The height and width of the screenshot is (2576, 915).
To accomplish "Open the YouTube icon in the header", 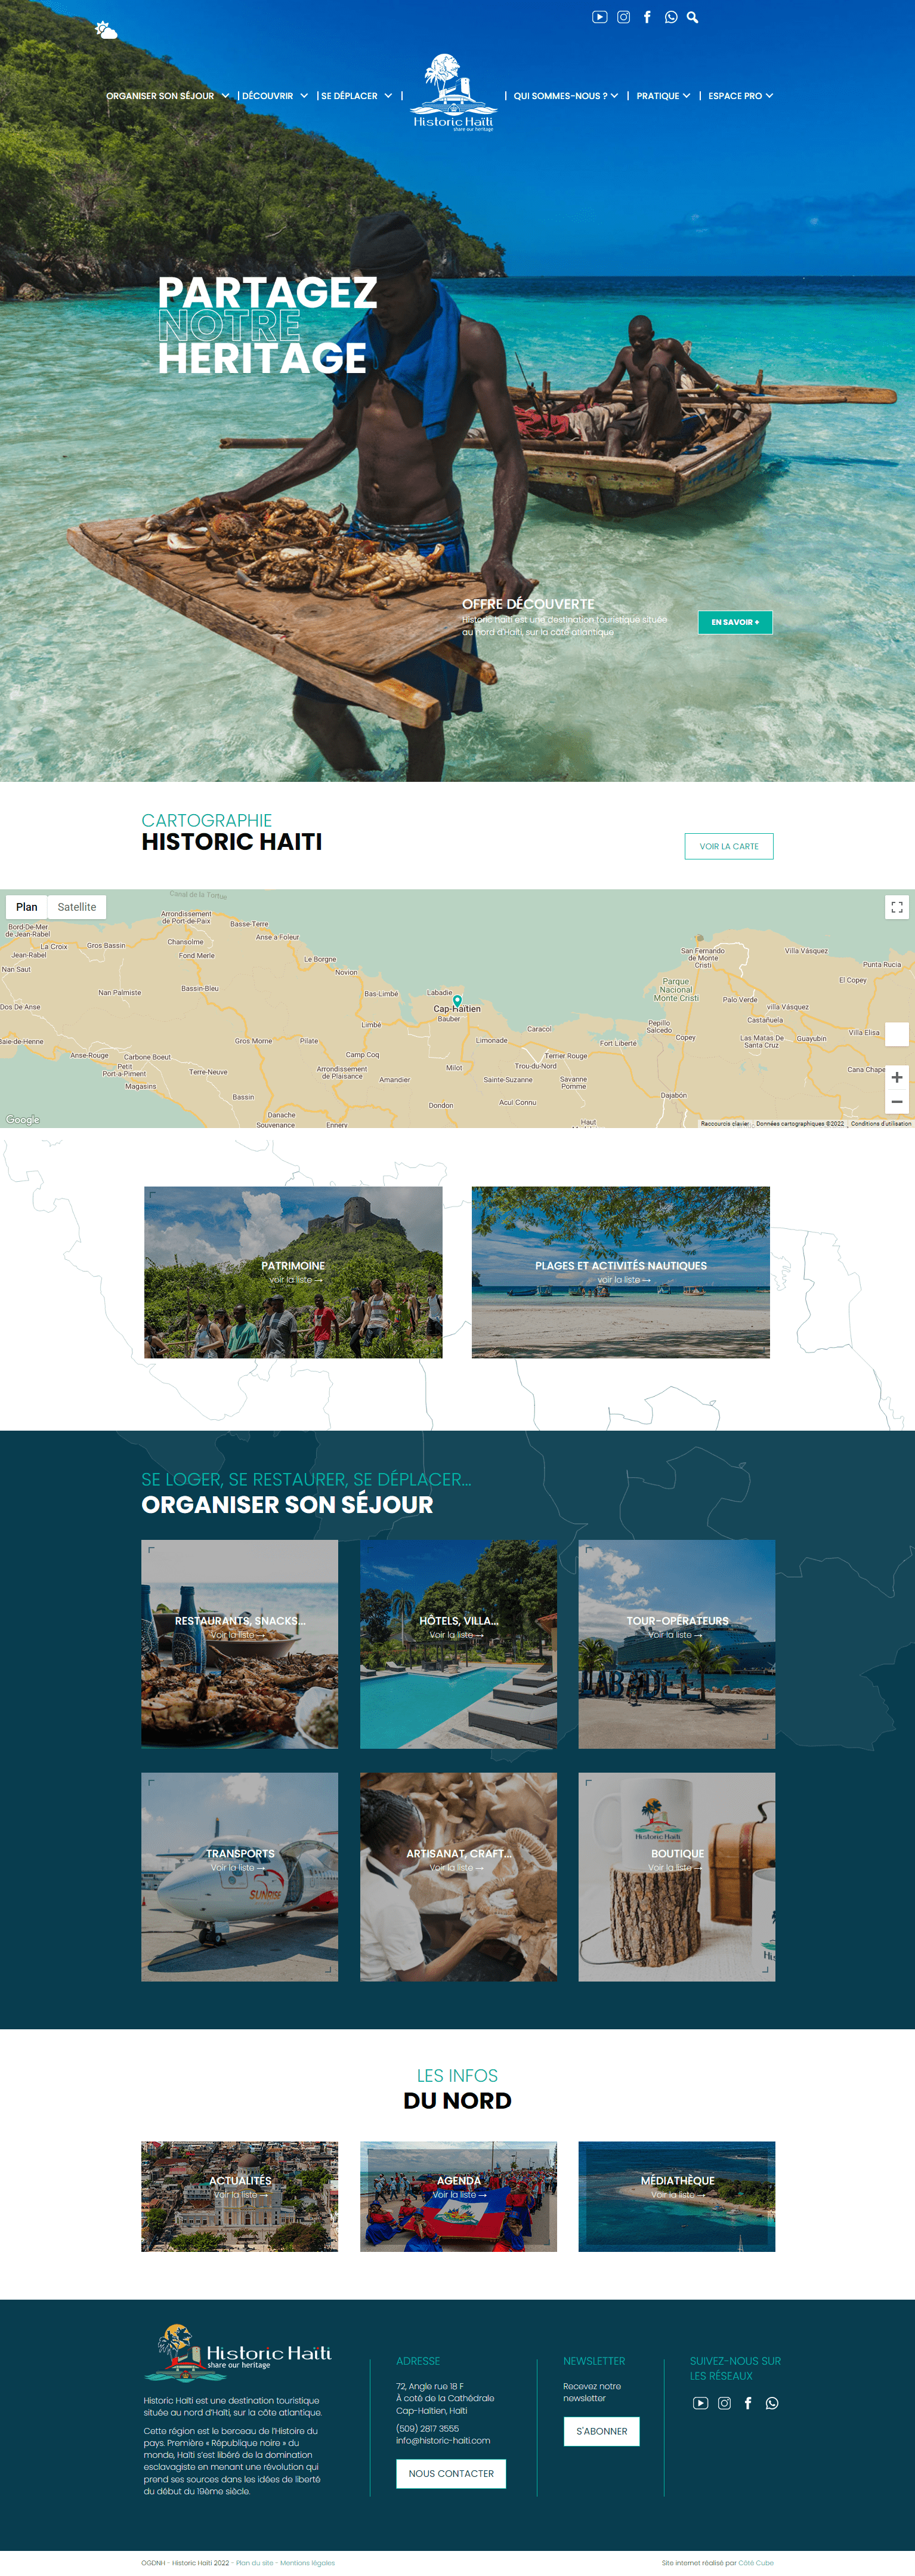I will pos(599,17).
